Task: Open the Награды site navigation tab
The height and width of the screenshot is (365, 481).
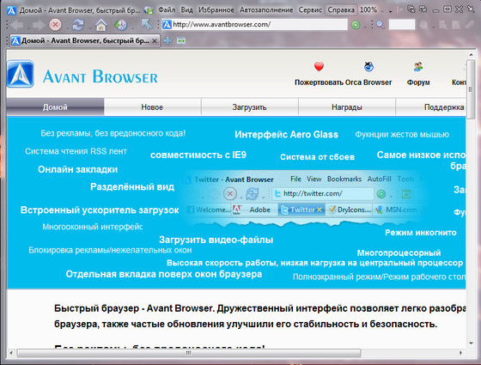Action: click(x=347, y=107)
